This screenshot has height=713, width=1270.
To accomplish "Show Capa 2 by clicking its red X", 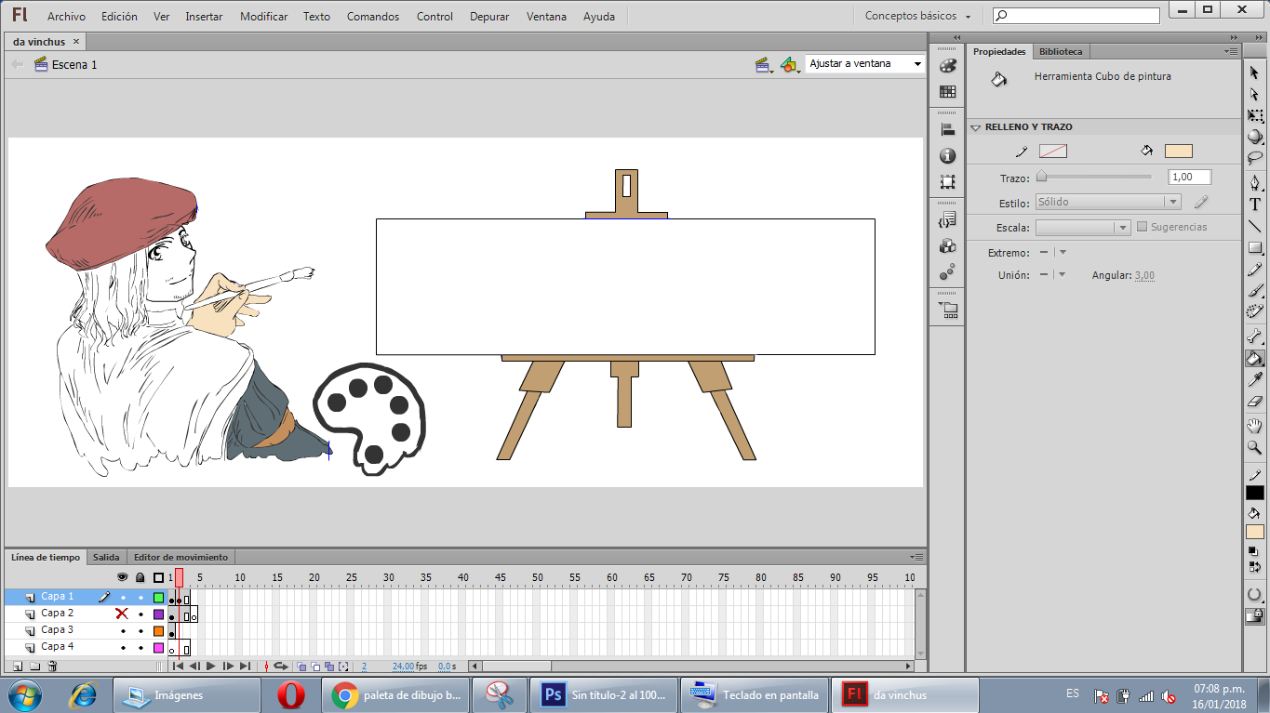I will coord(122,614).
